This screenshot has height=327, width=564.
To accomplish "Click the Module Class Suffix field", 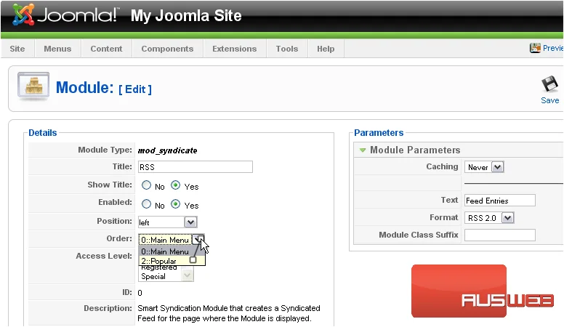I will 499,235.
